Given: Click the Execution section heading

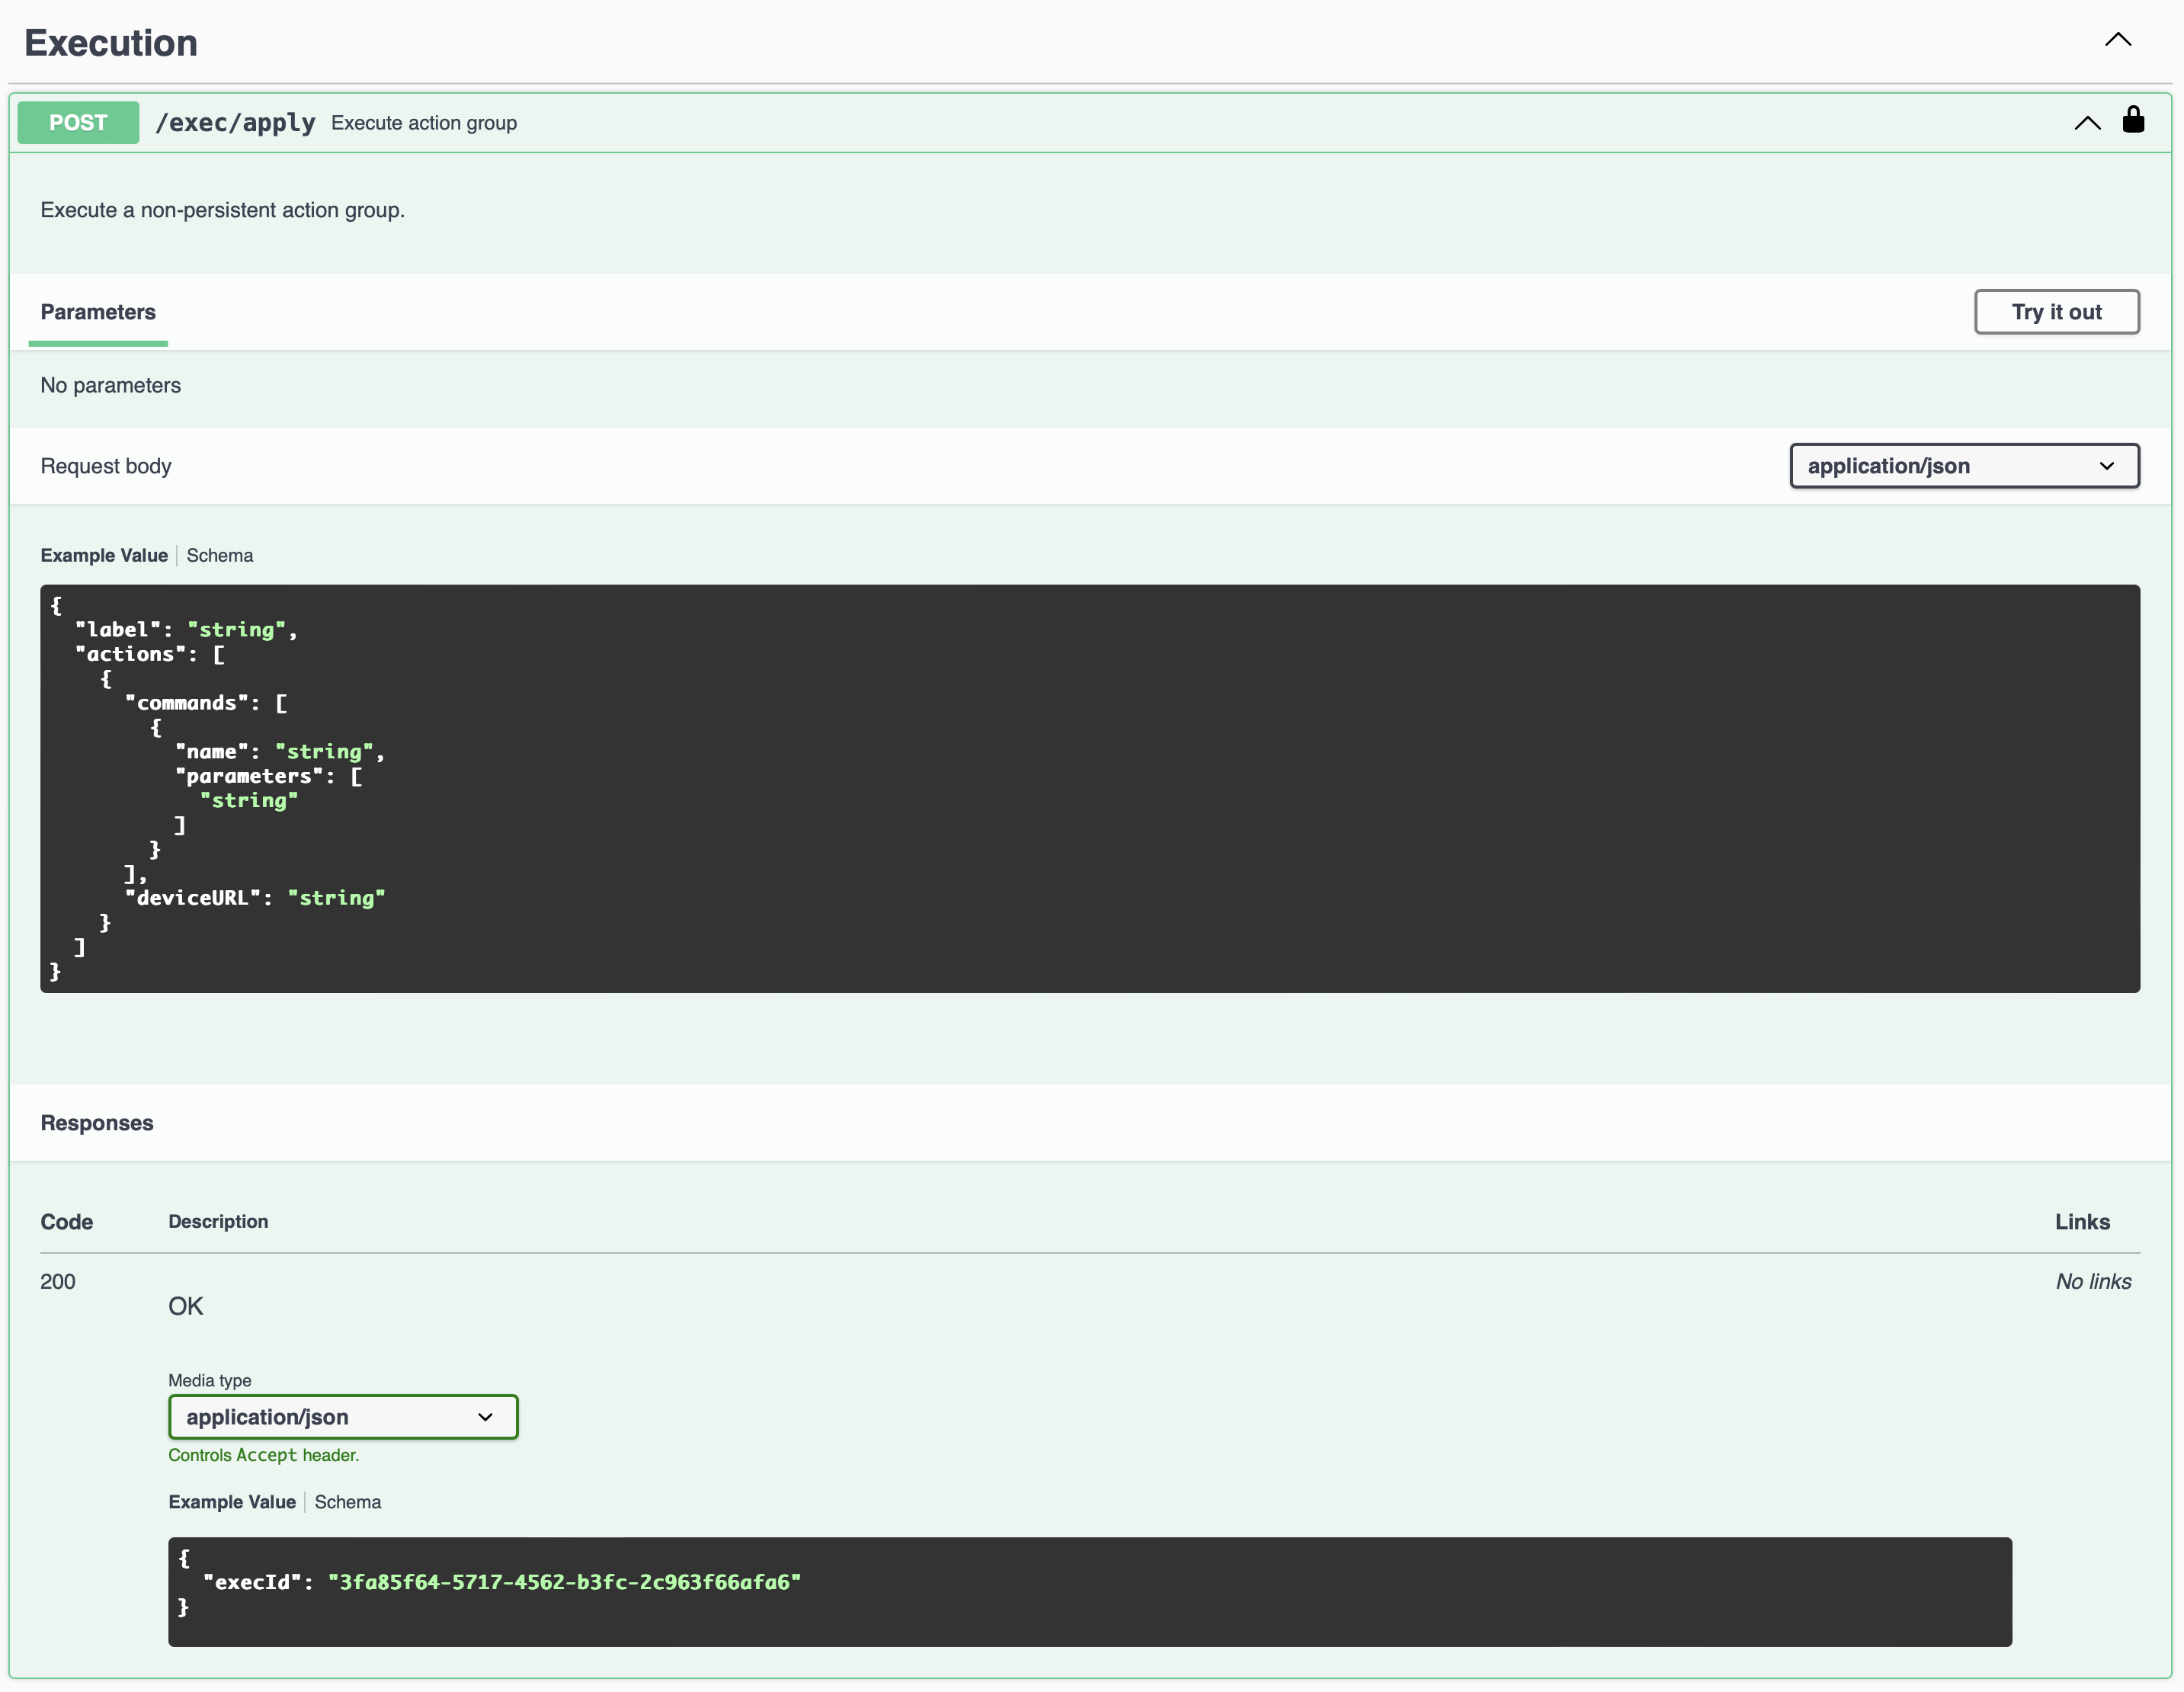Looking at the screenshot, I should 111,43.
